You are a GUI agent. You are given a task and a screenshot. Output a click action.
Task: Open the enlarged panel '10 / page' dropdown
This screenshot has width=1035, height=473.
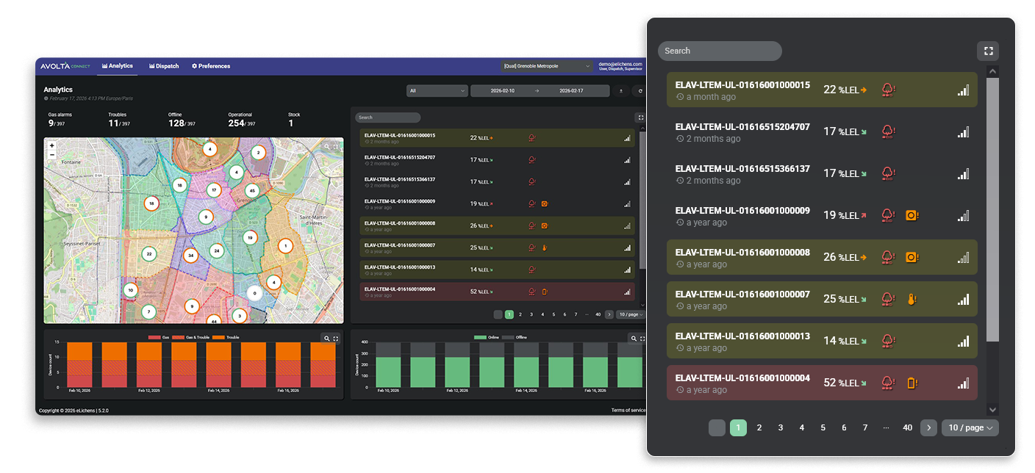point(970,427)
